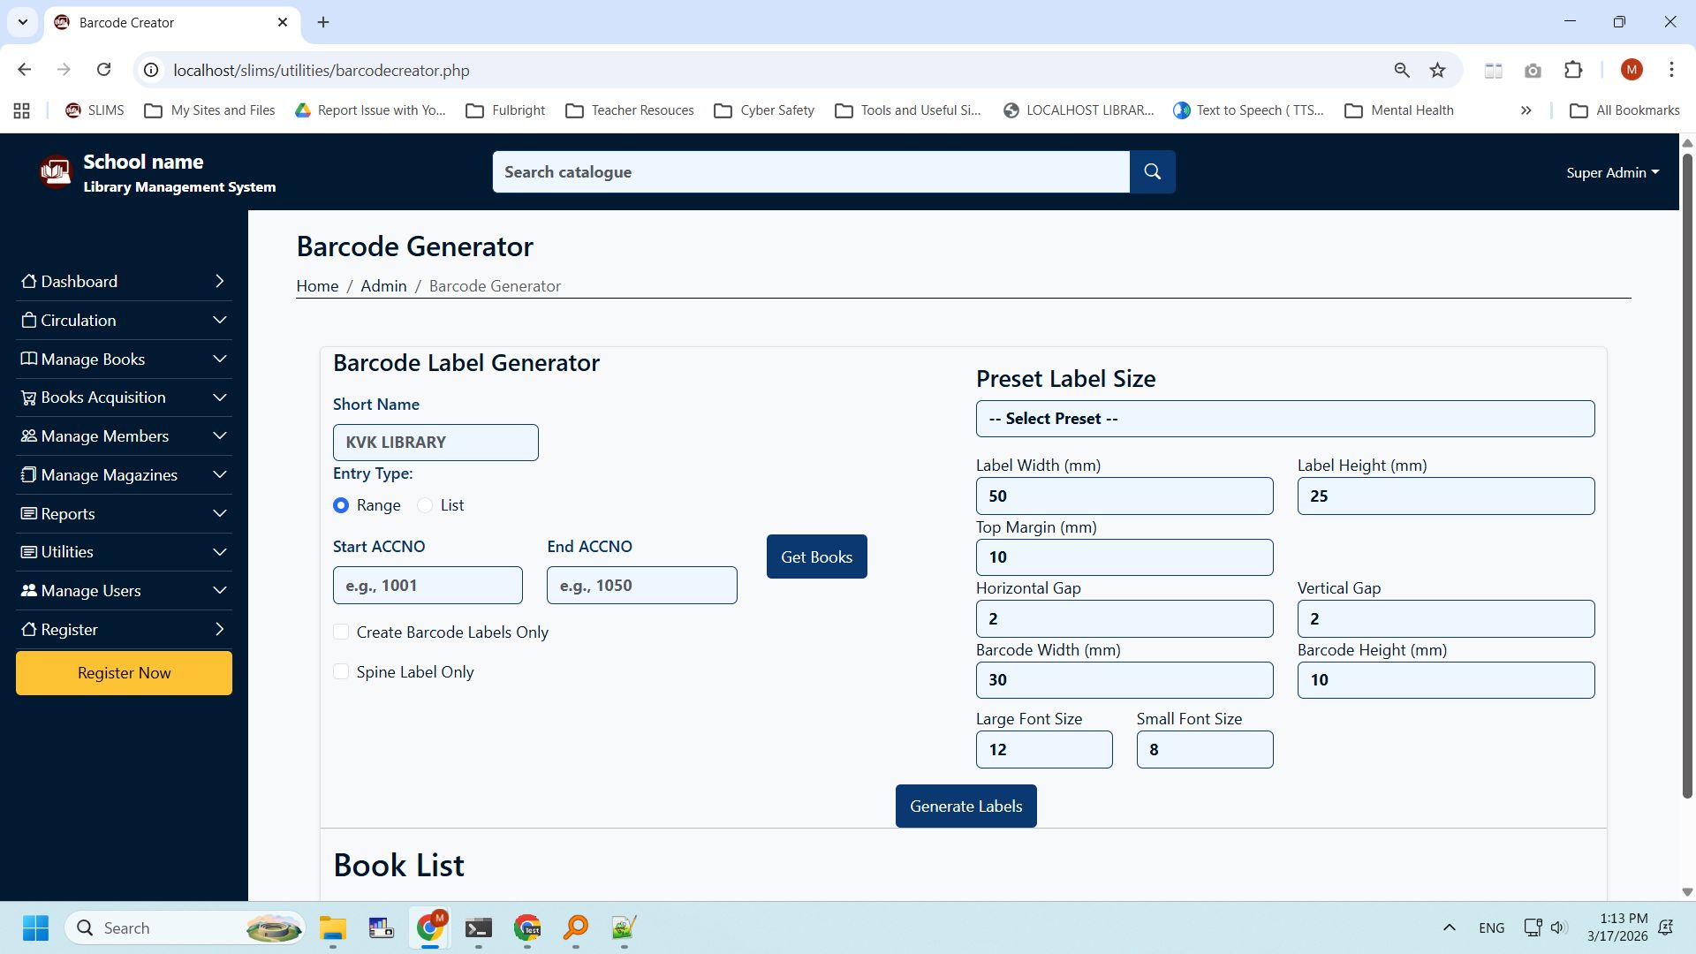Check the Spine Label Only option
Viewport: 1696px width, 954px height.
point(341,671)
